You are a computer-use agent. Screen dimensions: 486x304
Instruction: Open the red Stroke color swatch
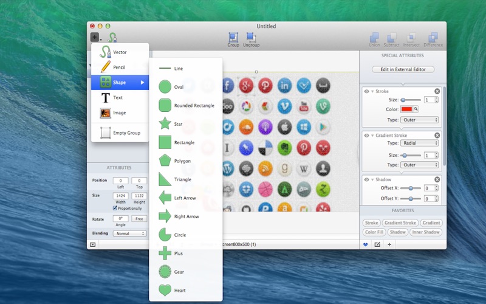pyautogui.click(x=406, y=109)
